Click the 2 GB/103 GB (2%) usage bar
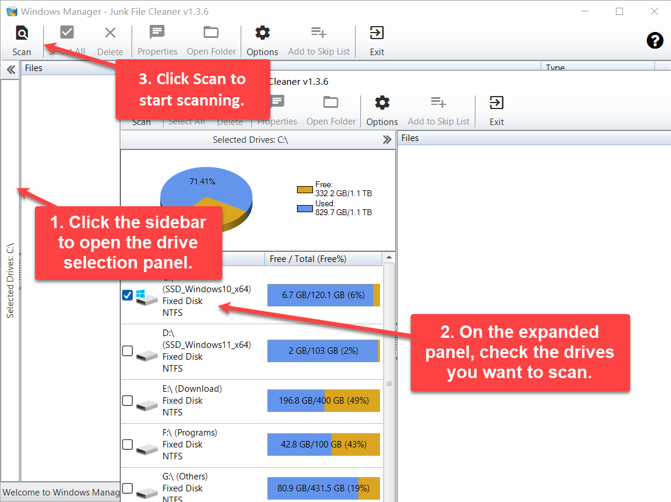 click(324, 350)
